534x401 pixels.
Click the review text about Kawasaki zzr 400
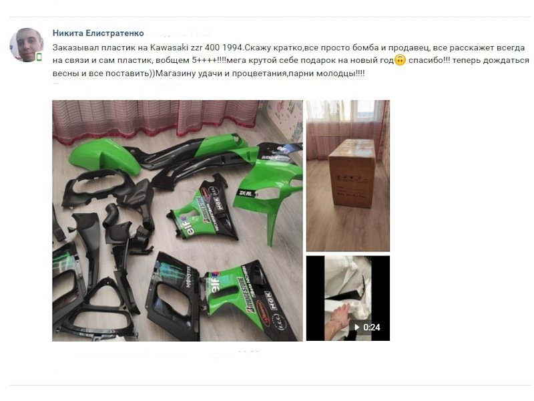[290, 60]
